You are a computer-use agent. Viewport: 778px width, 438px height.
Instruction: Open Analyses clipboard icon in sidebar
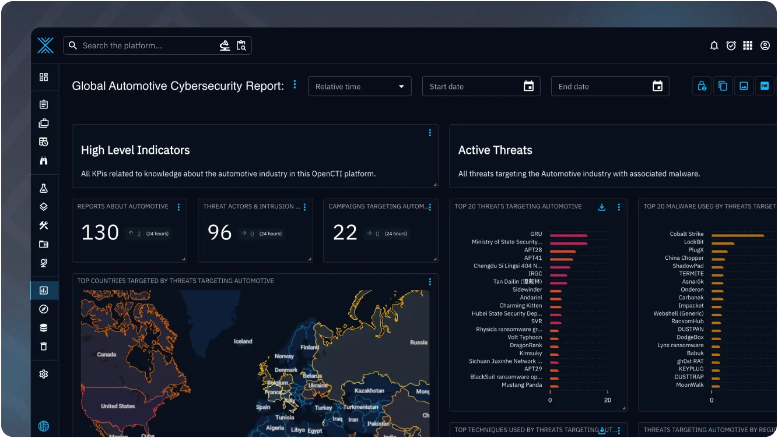tap(44, 105)
